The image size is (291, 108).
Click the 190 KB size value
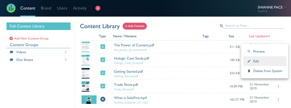point(235,60)
